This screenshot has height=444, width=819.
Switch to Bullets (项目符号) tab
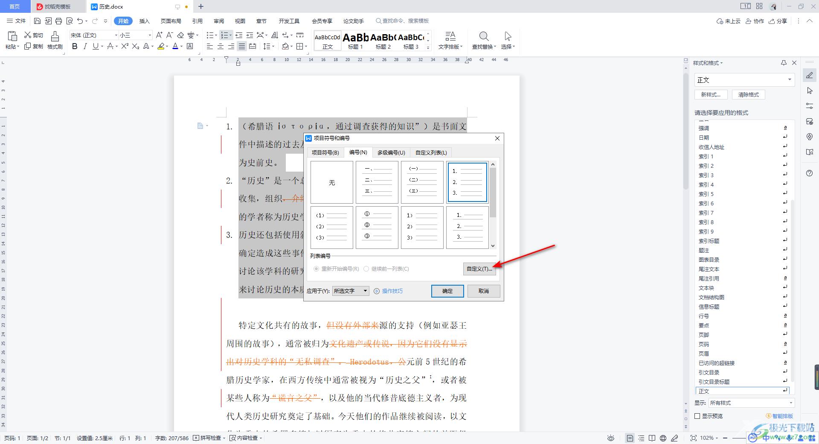pyautogui.click(x=325, y=152)
